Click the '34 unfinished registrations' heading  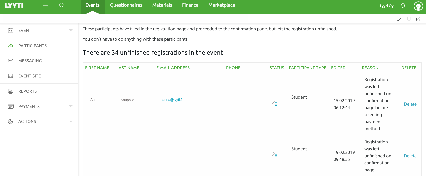point(153,53)
